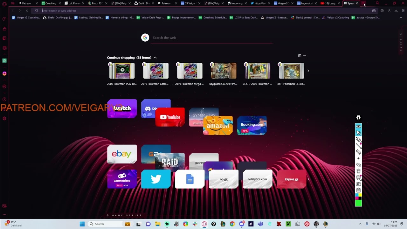Open the Amazon speed dial tile

[x=218, y=126]
